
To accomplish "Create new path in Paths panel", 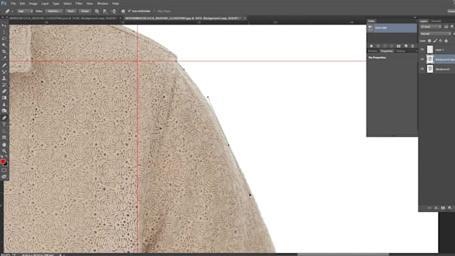I will [405, 46].
